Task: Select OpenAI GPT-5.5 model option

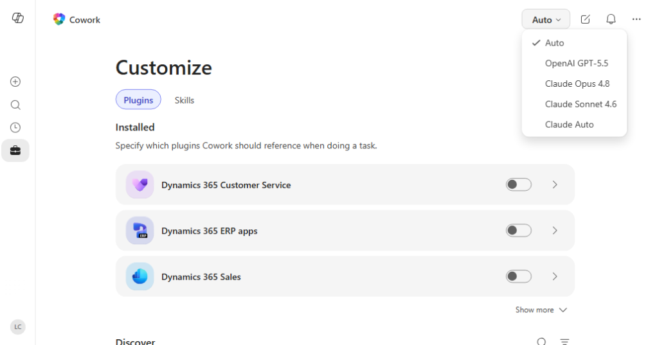Action: (x=576, y=63)
